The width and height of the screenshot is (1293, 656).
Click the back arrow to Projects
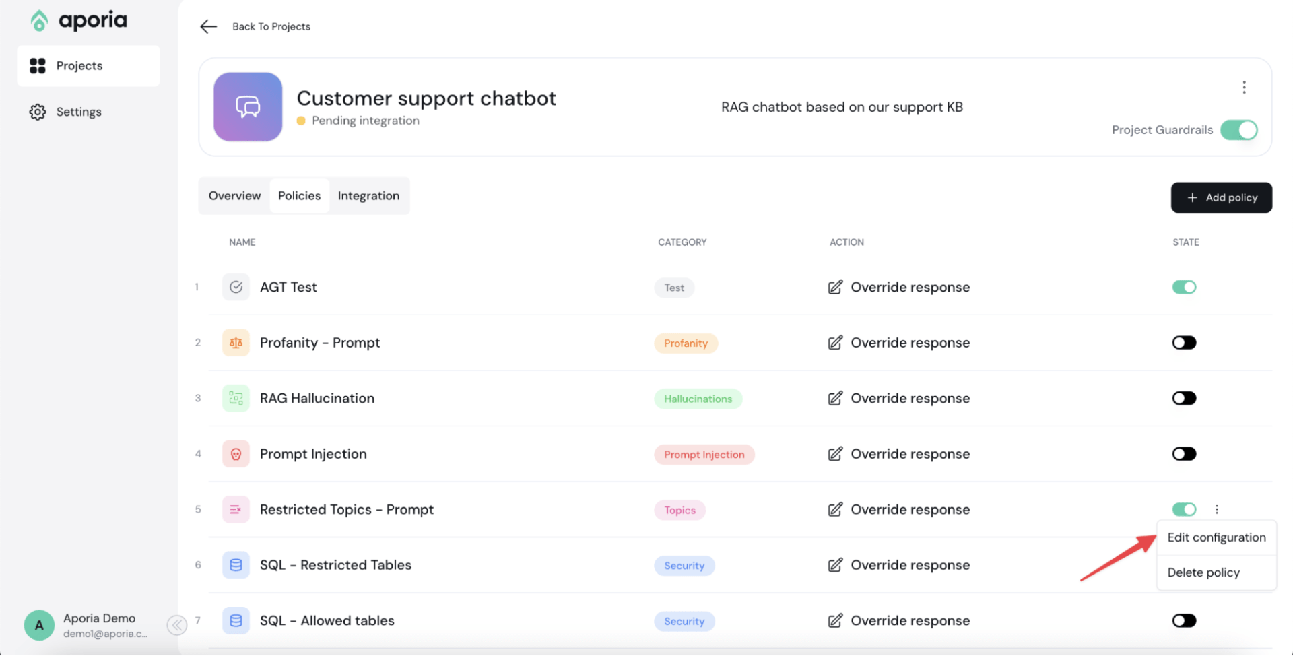point(209,26)
